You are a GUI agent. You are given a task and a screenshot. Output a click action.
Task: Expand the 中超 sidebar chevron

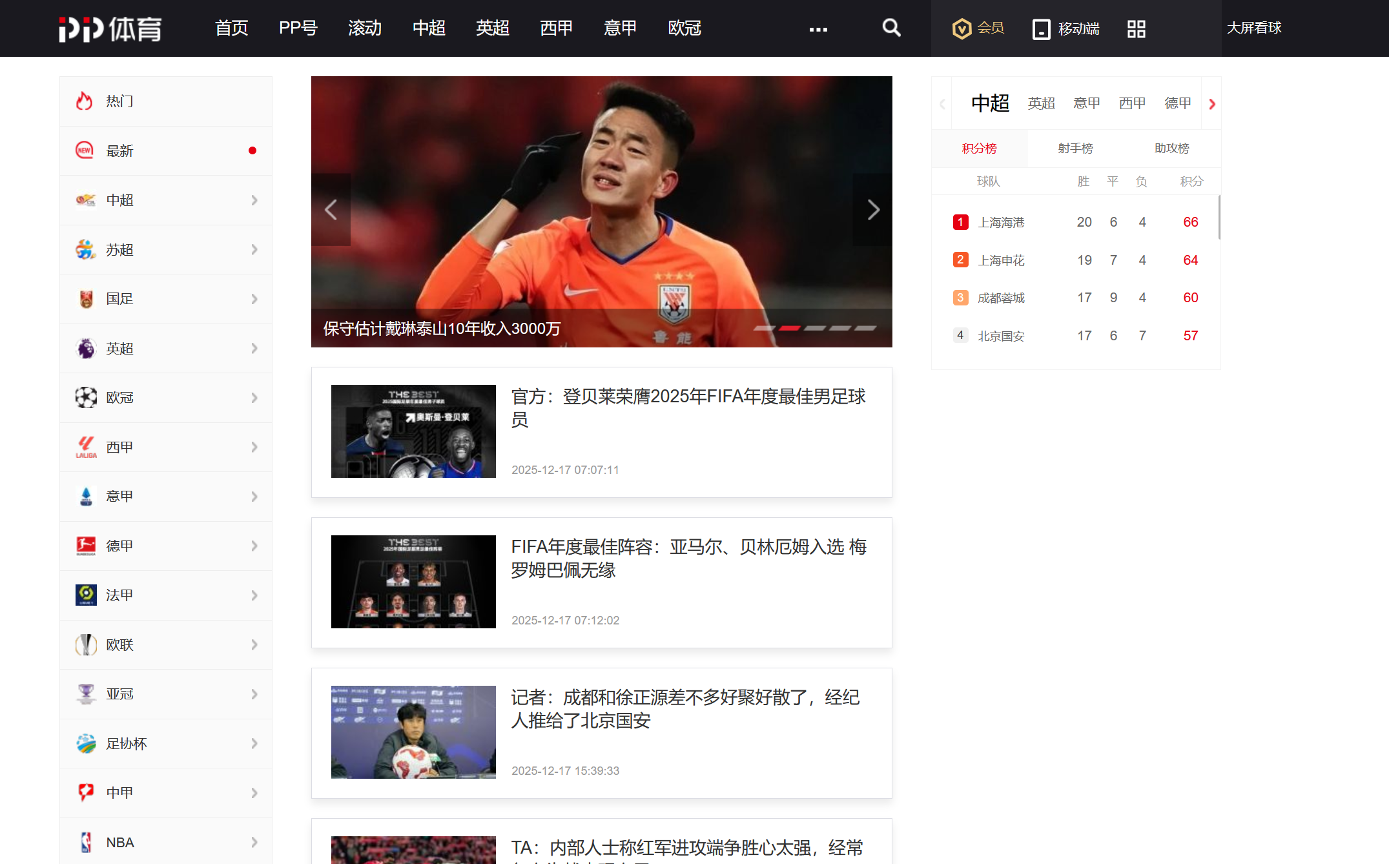[254, 200]
